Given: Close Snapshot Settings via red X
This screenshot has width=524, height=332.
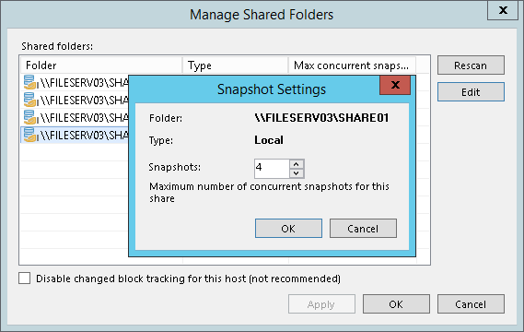Looking at the screenshot, I should [395, 85].
